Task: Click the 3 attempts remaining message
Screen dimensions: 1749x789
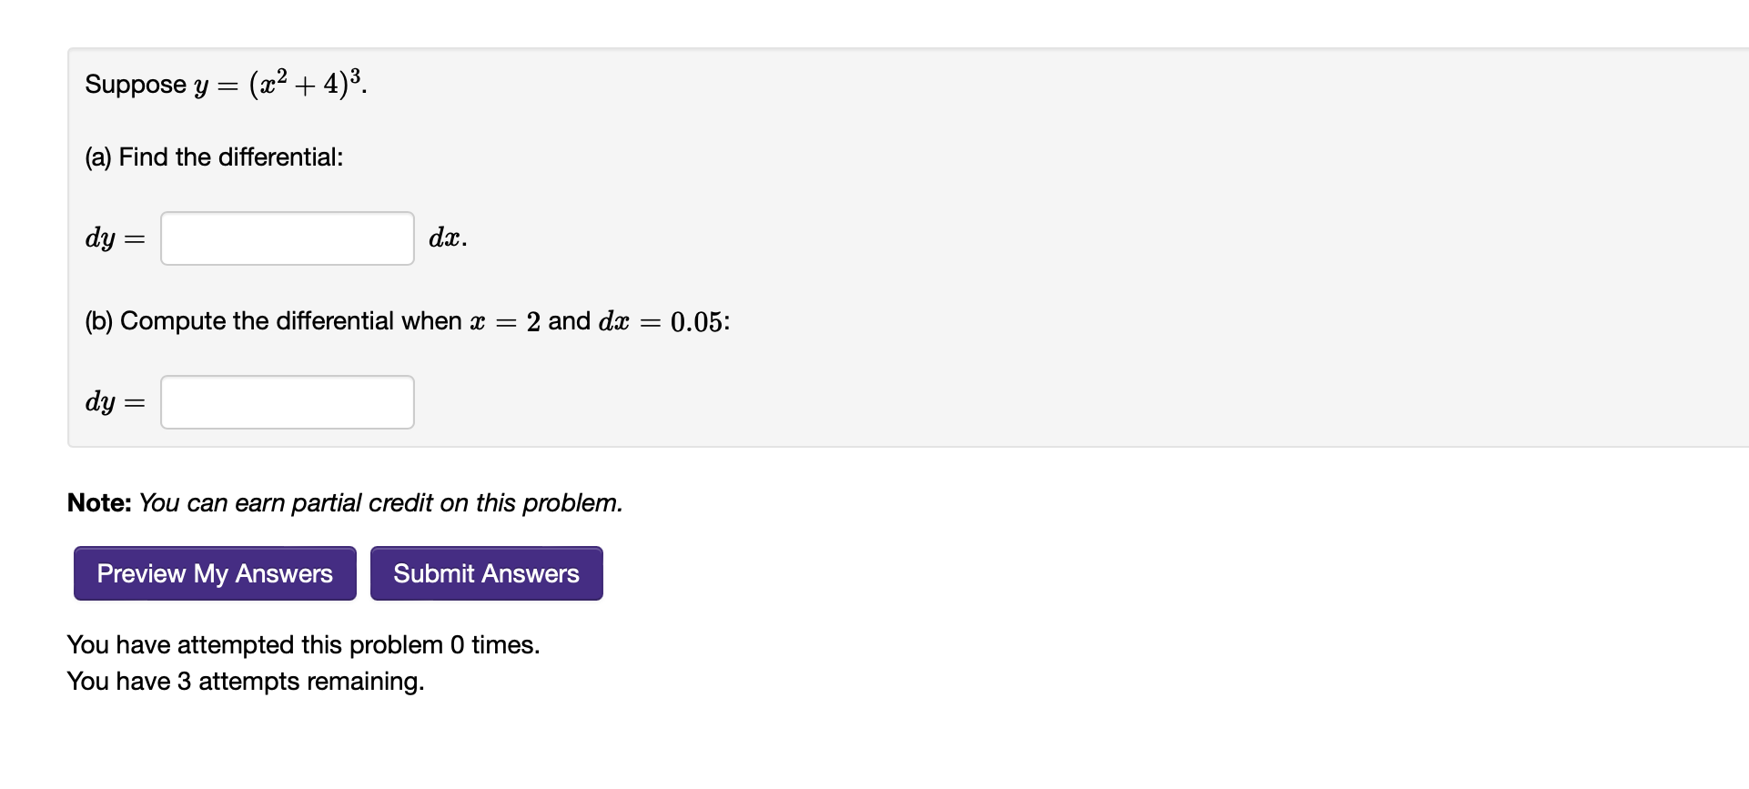Action: click(246, 681)
